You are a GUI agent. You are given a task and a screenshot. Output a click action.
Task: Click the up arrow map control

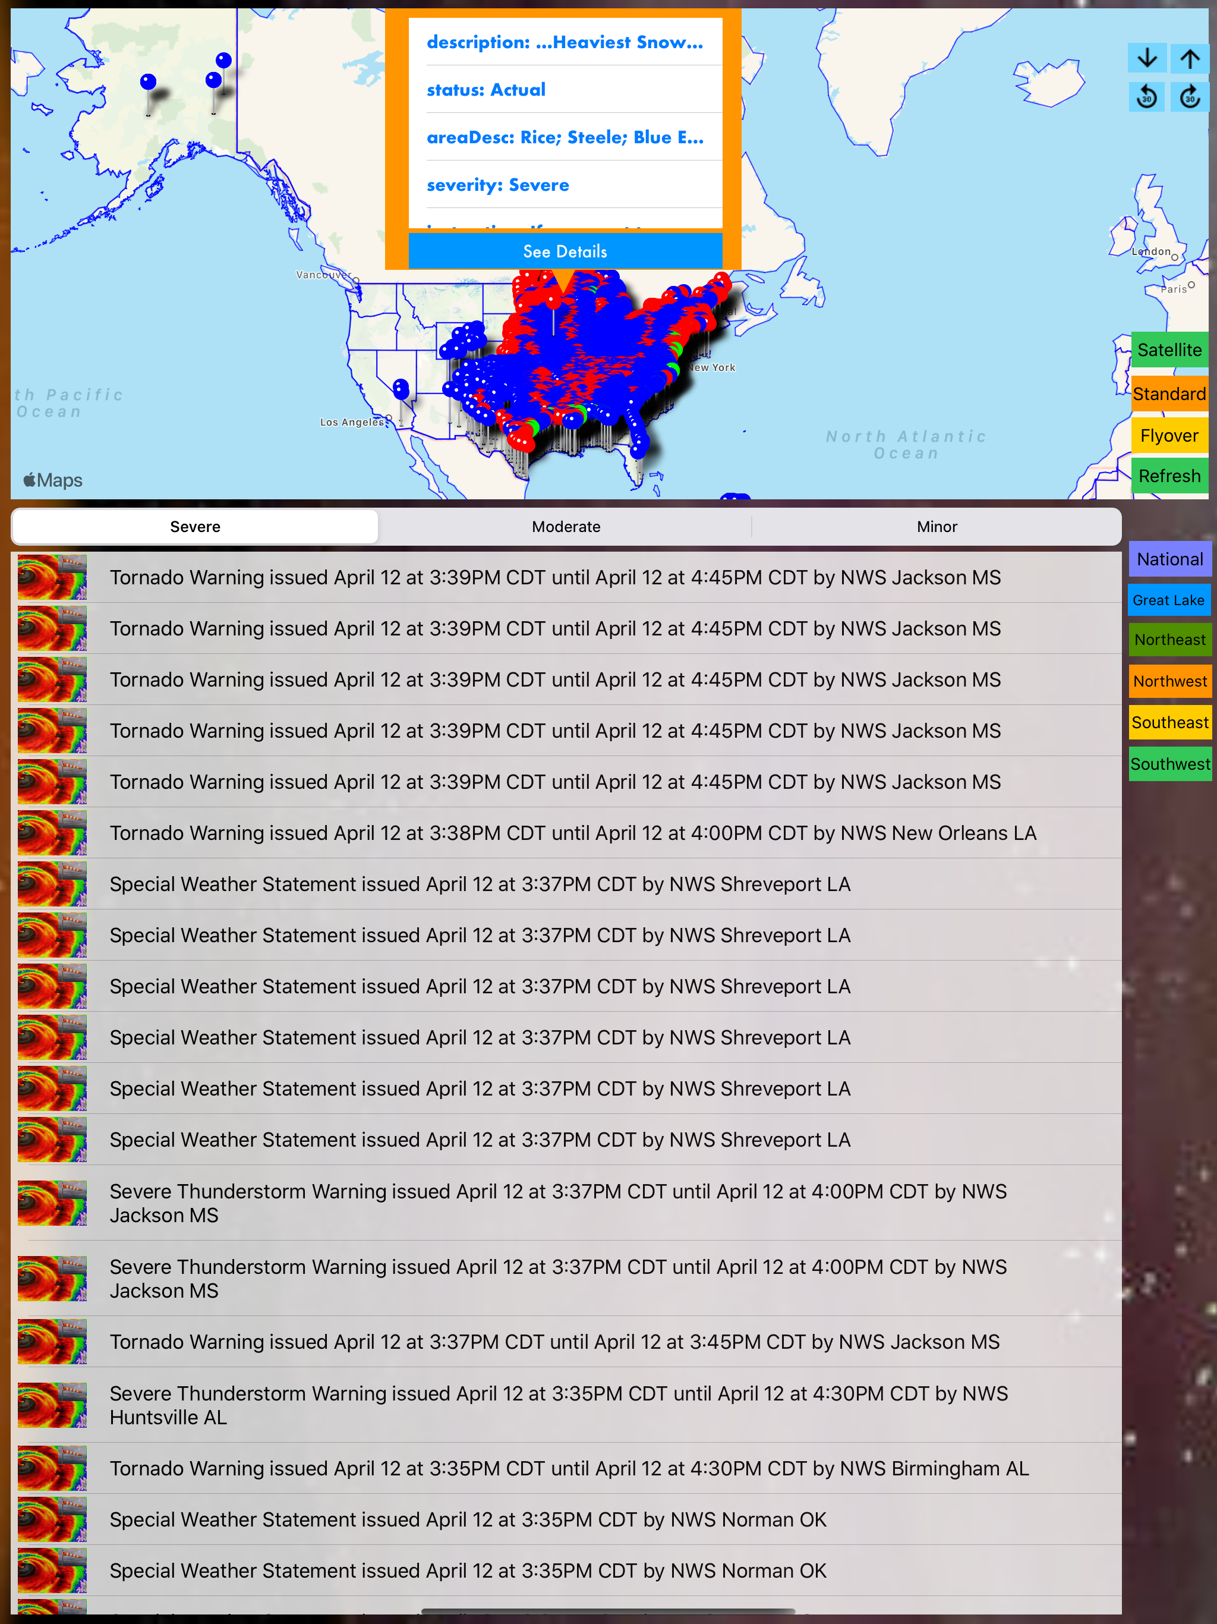pos(1190,58)
